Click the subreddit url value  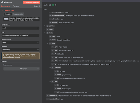click(73, 78)
